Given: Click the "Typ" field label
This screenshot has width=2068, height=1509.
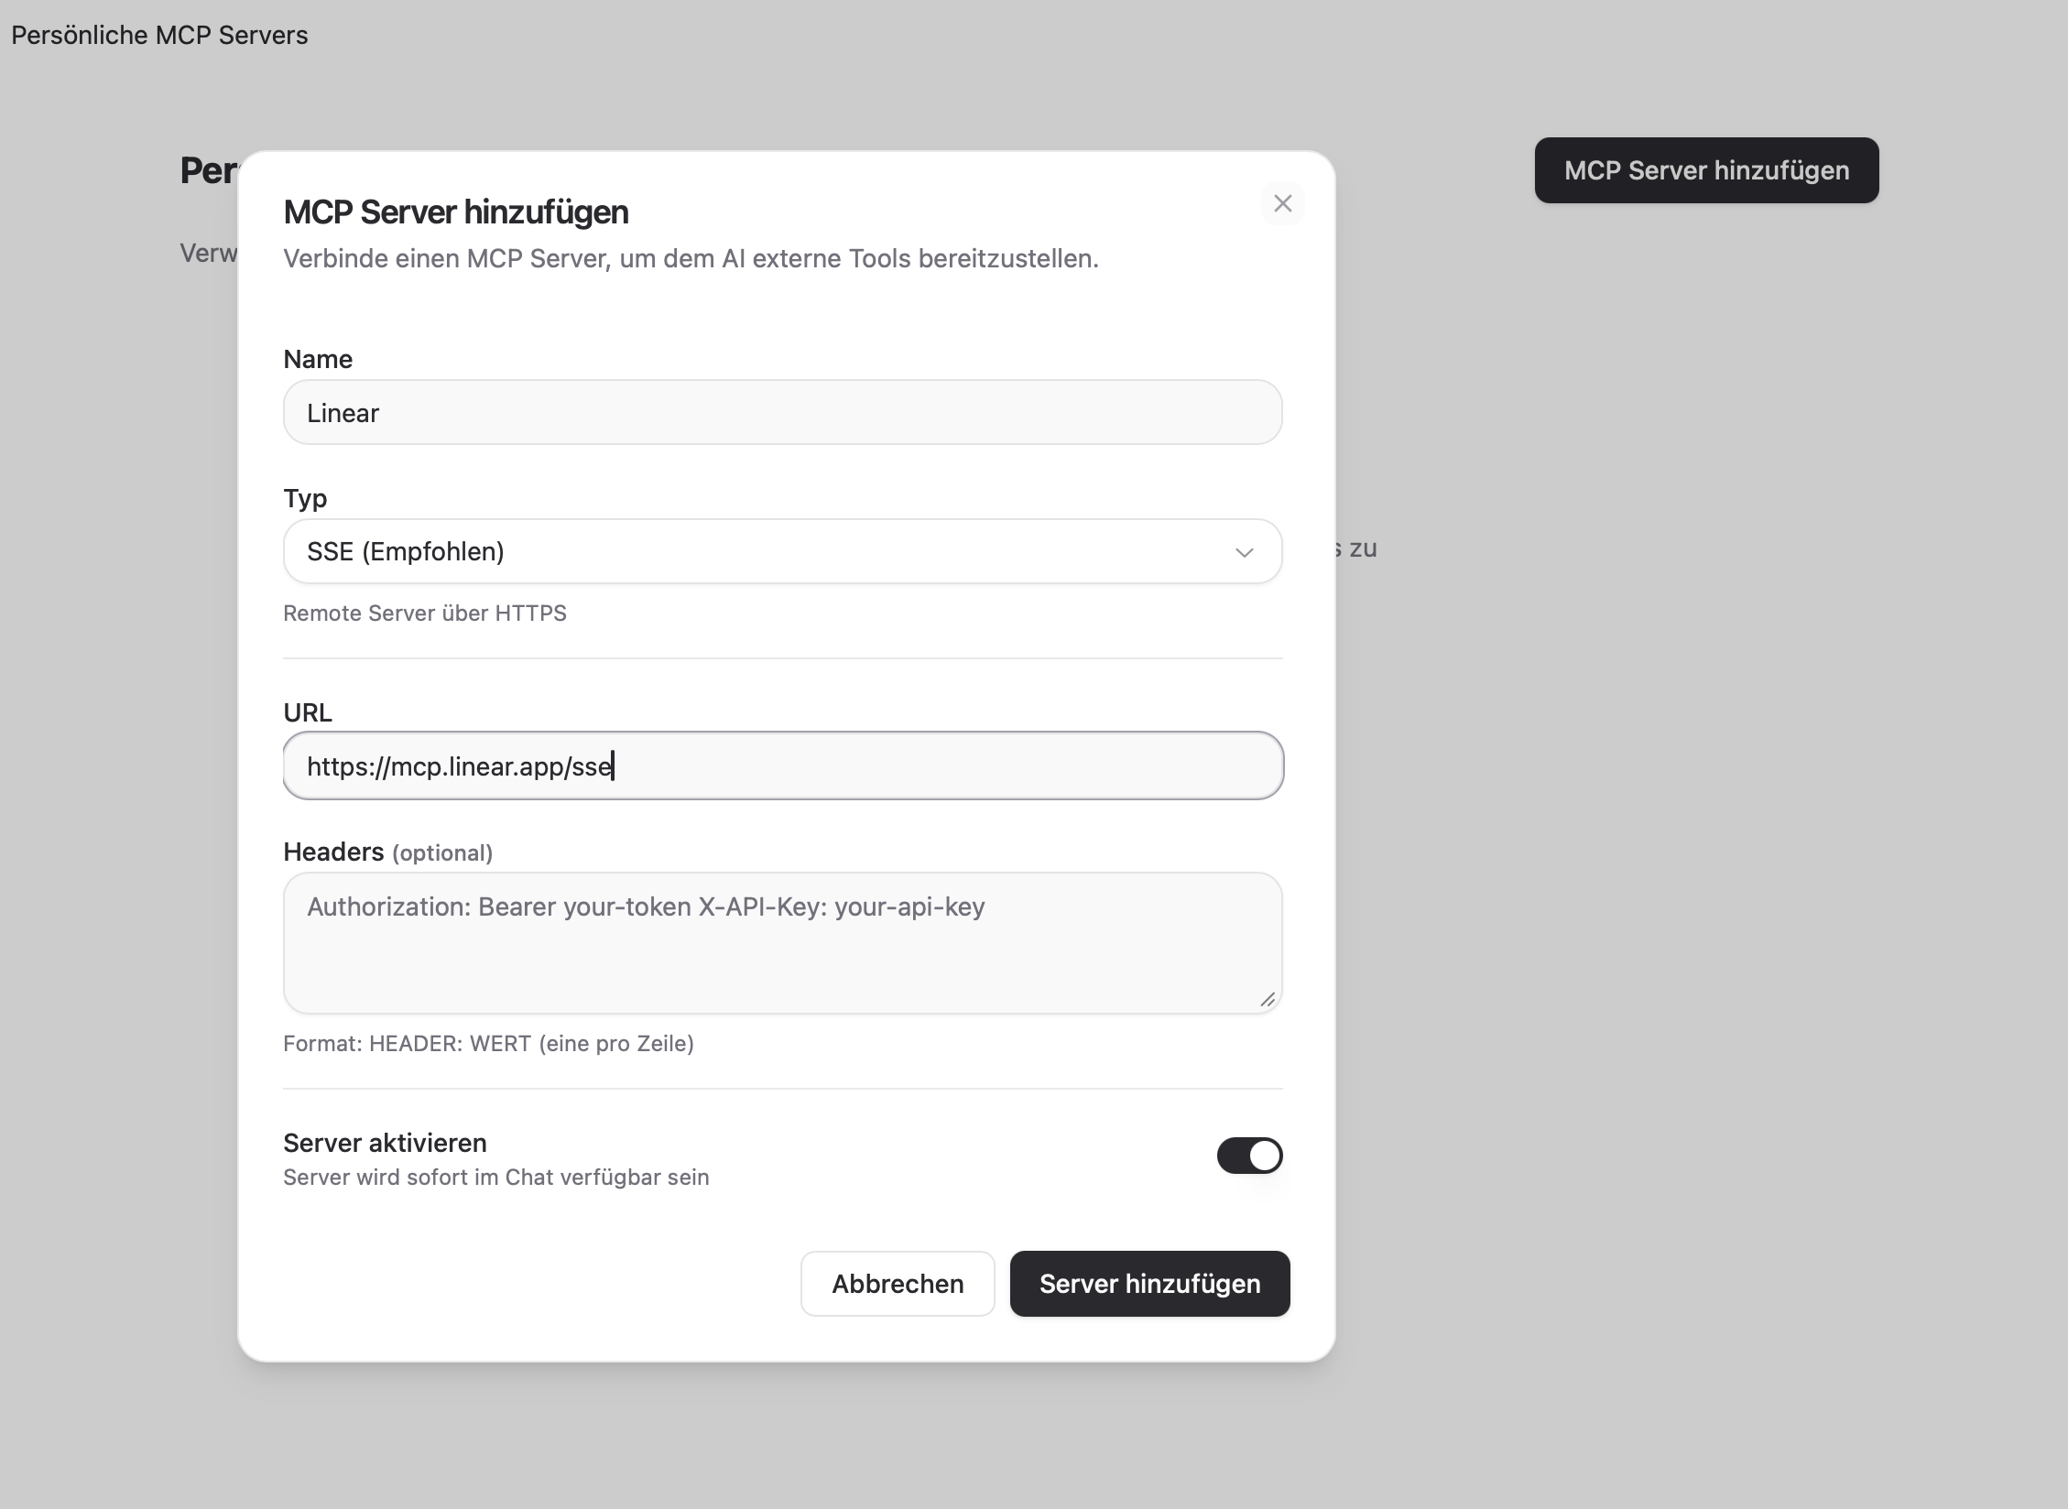Looking at the screenshot, I should pos(305,498).
